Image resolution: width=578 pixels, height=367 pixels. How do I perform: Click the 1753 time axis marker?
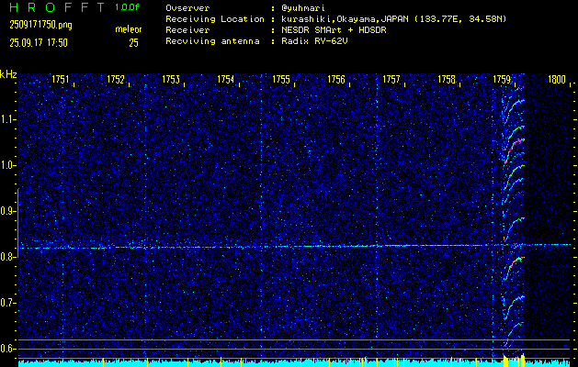pos(171,79)
